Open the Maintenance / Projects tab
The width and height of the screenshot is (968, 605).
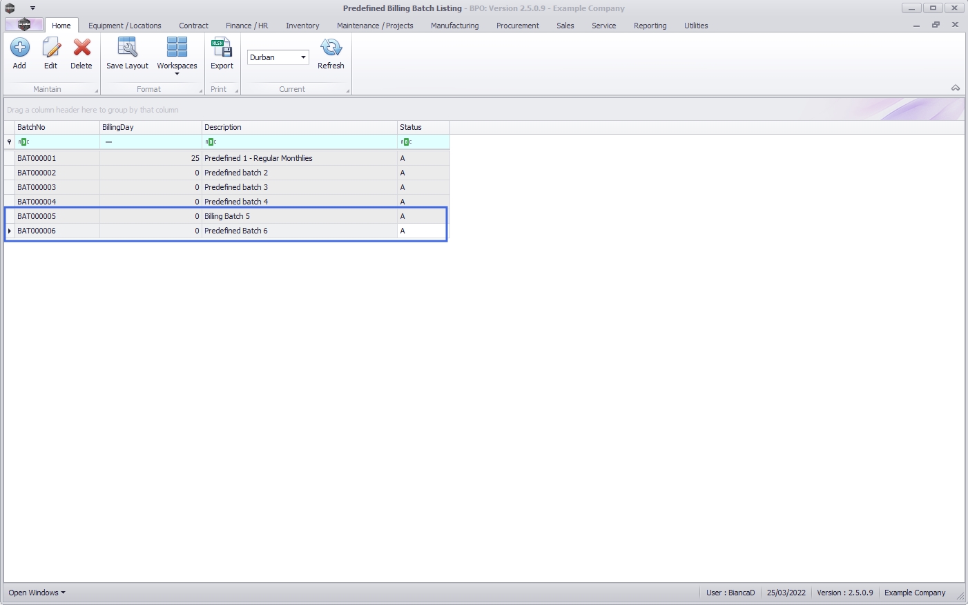click(x=375, y=26)
